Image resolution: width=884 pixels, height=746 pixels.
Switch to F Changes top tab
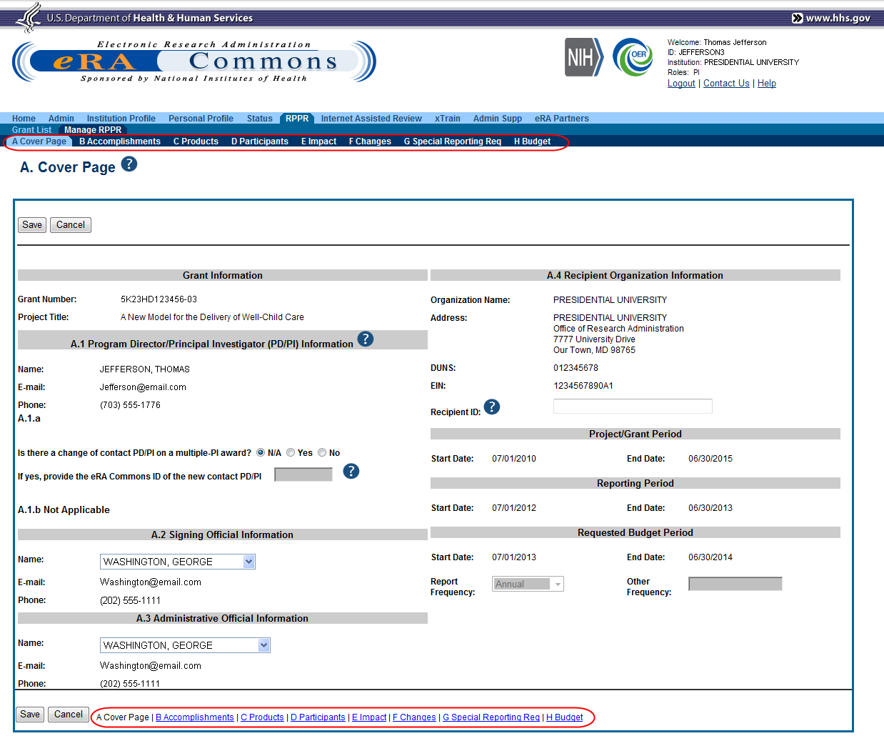tap(370, 141)
